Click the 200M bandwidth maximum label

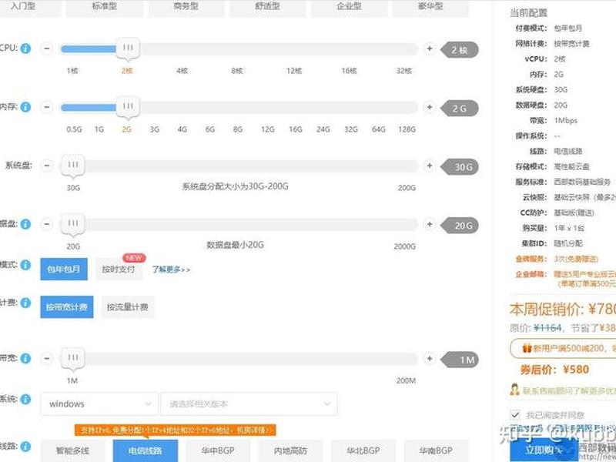point(406,380)
